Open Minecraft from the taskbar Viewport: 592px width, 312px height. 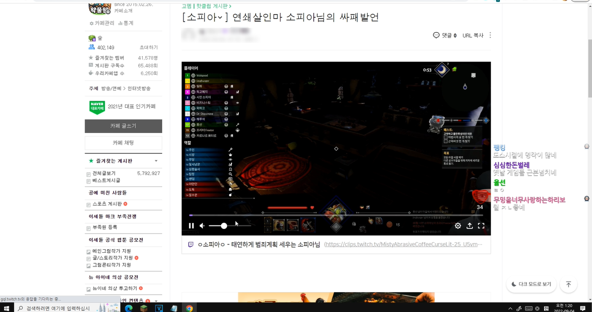(x=144, y=308)
